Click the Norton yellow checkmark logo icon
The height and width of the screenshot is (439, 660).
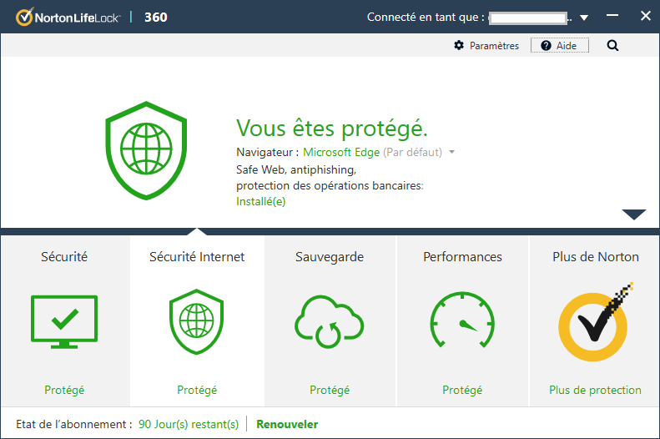[x=595, y=322]
